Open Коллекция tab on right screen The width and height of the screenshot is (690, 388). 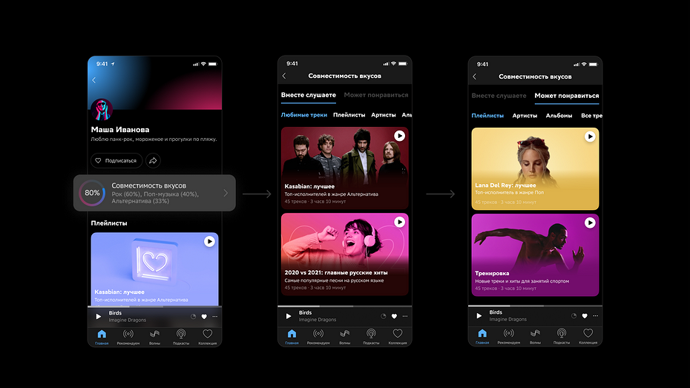click(x=588, y=336)
